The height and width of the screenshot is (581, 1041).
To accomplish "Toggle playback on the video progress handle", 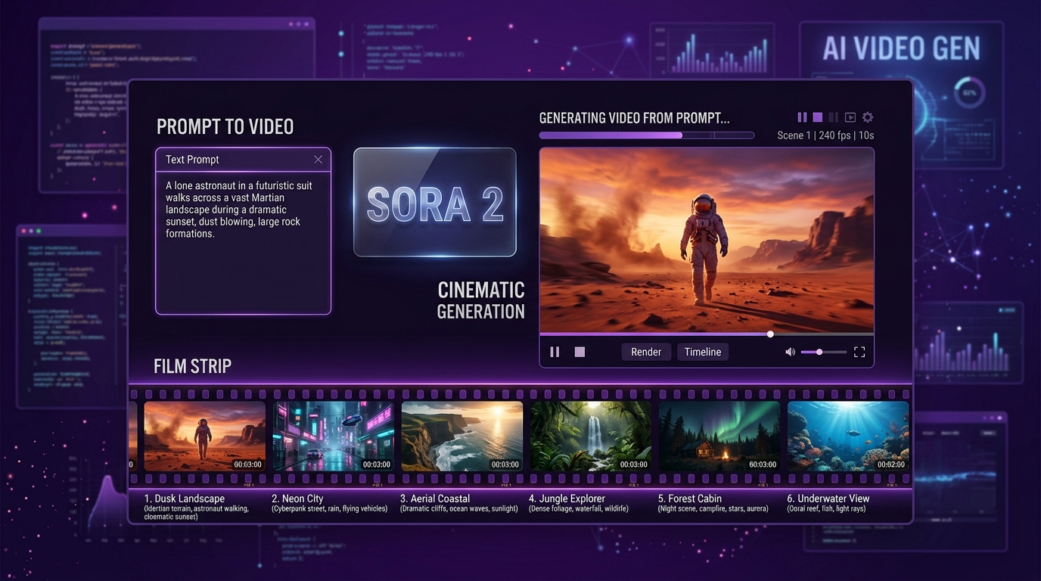I will tap(770, 334).
